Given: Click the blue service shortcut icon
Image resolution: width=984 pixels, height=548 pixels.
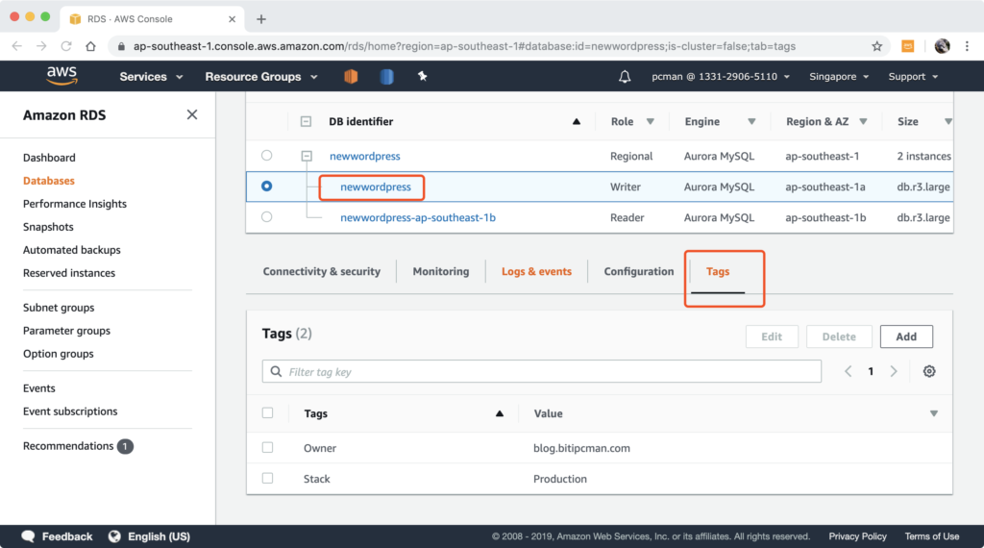Looking at the screenshot, I should point(386,76).
